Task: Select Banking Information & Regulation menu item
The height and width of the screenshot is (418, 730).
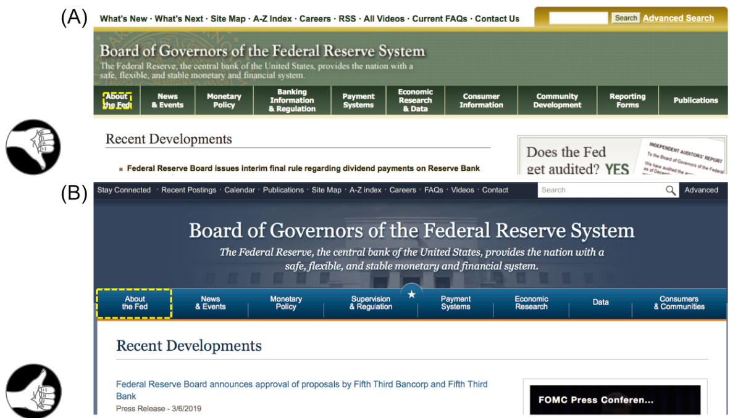Action: point(292,100)
